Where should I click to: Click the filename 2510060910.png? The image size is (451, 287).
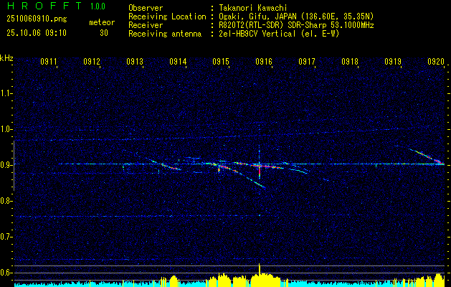point(37,19)
